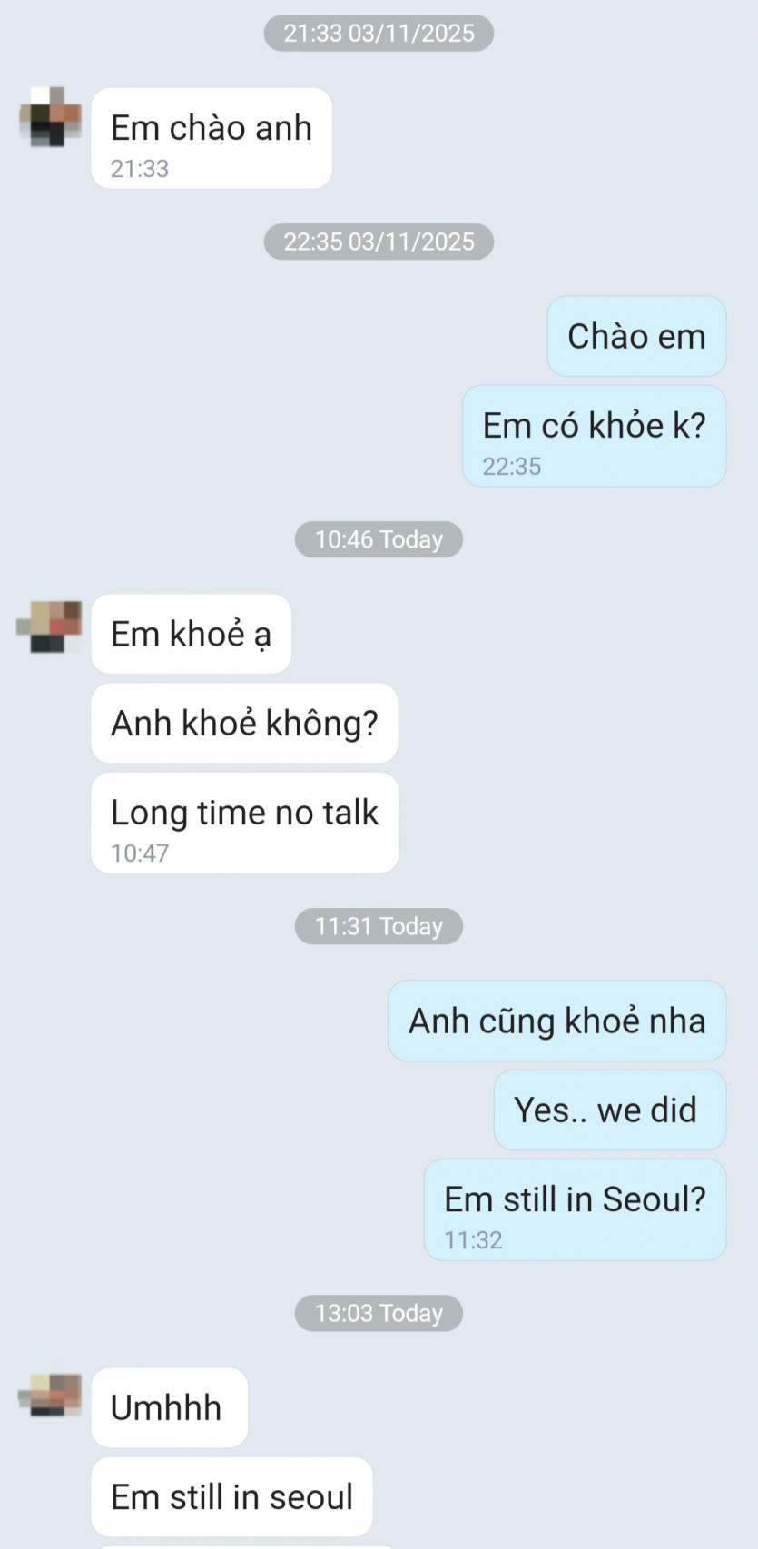758x1549 pixels.
Task: Tap the avatar beside "Em chào anh"
Action: point(51,117)
